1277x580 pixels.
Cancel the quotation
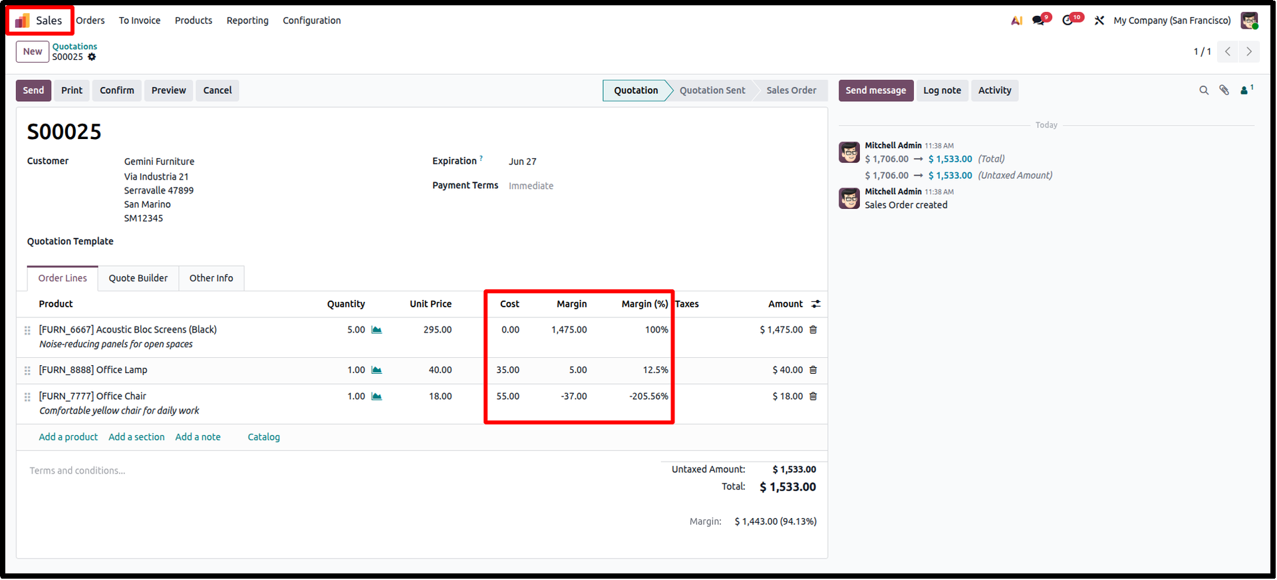pyautogui.click(x=217, y=90)
